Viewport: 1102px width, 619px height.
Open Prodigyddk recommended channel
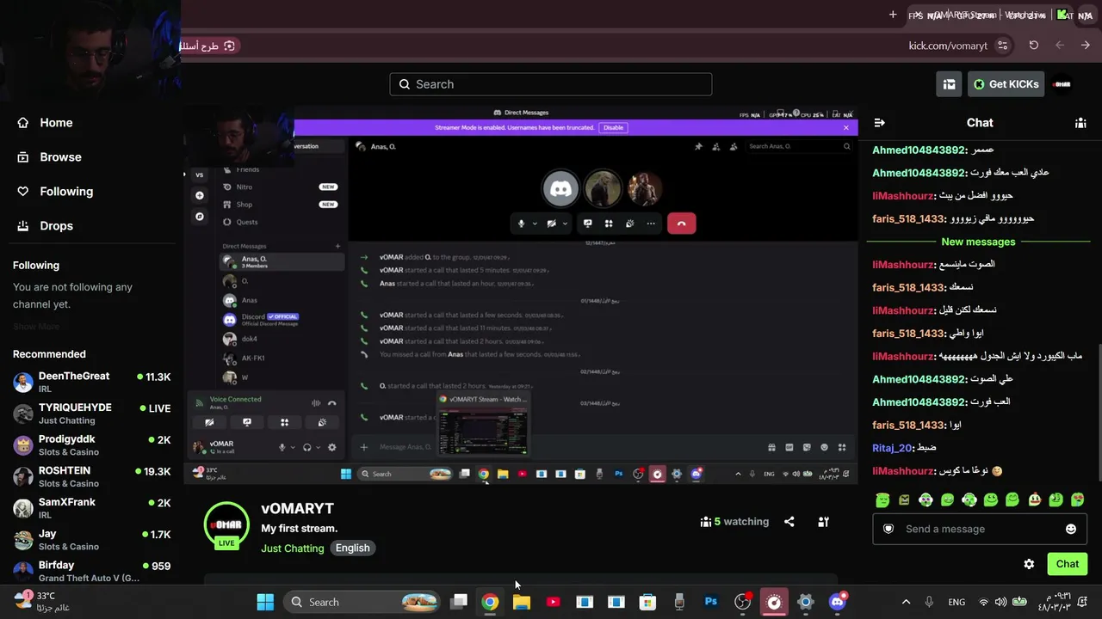[x=92, y=445]
